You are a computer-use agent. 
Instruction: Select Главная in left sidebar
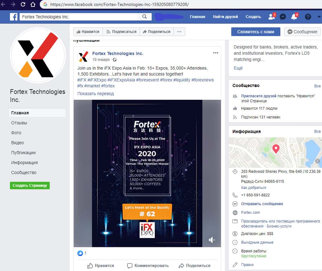pos(37,113)
